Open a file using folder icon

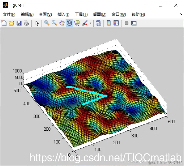coord(11,23)
